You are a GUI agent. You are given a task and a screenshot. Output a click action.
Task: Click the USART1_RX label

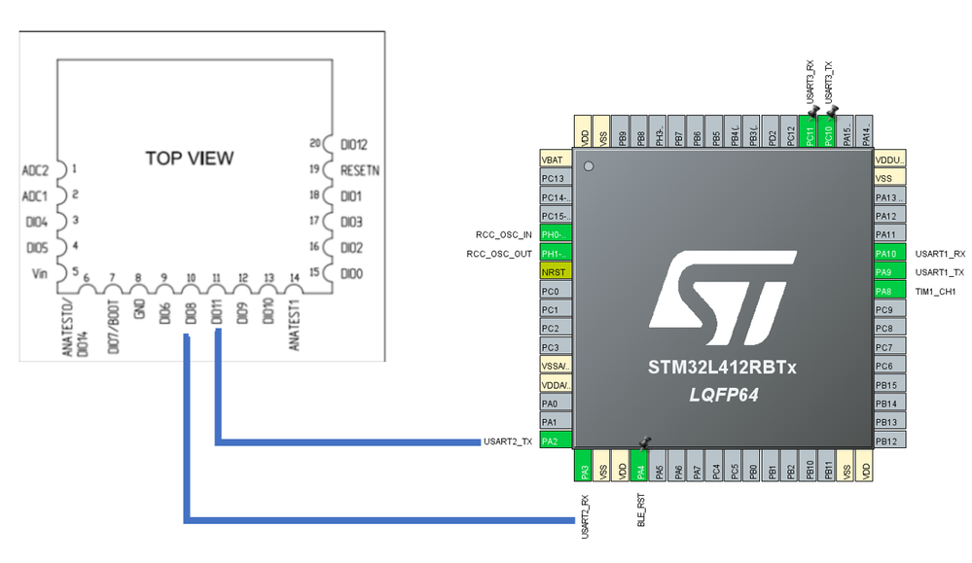point(940,254)
